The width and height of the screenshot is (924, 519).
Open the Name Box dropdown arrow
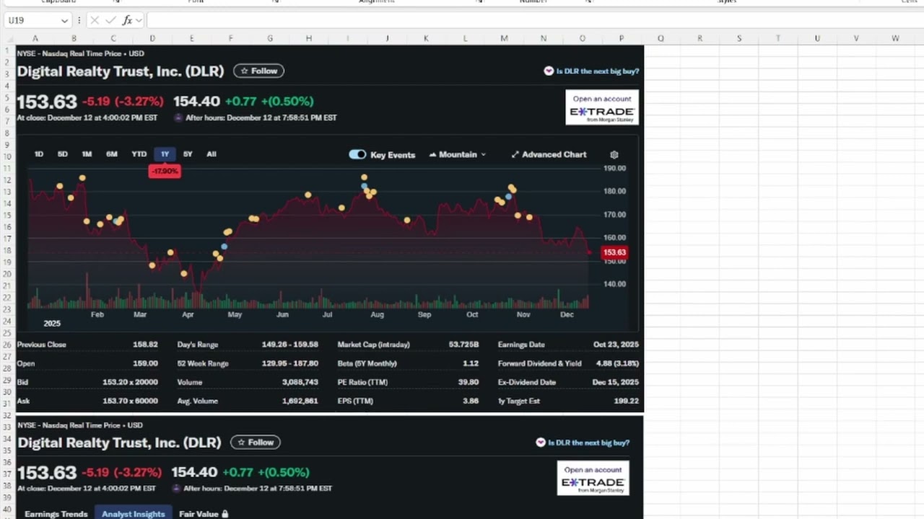click(64, 21)
